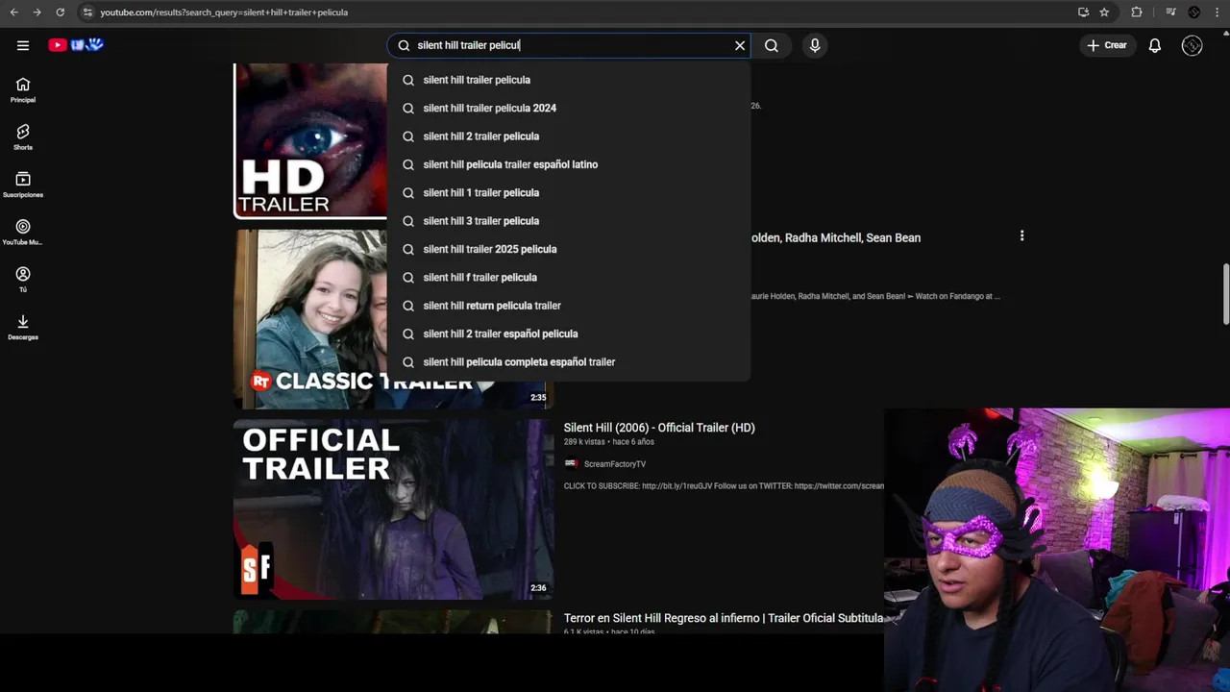
Task: Select suggestion "silent hill 2 trailer español pelicula"
Action: point(569,334)
